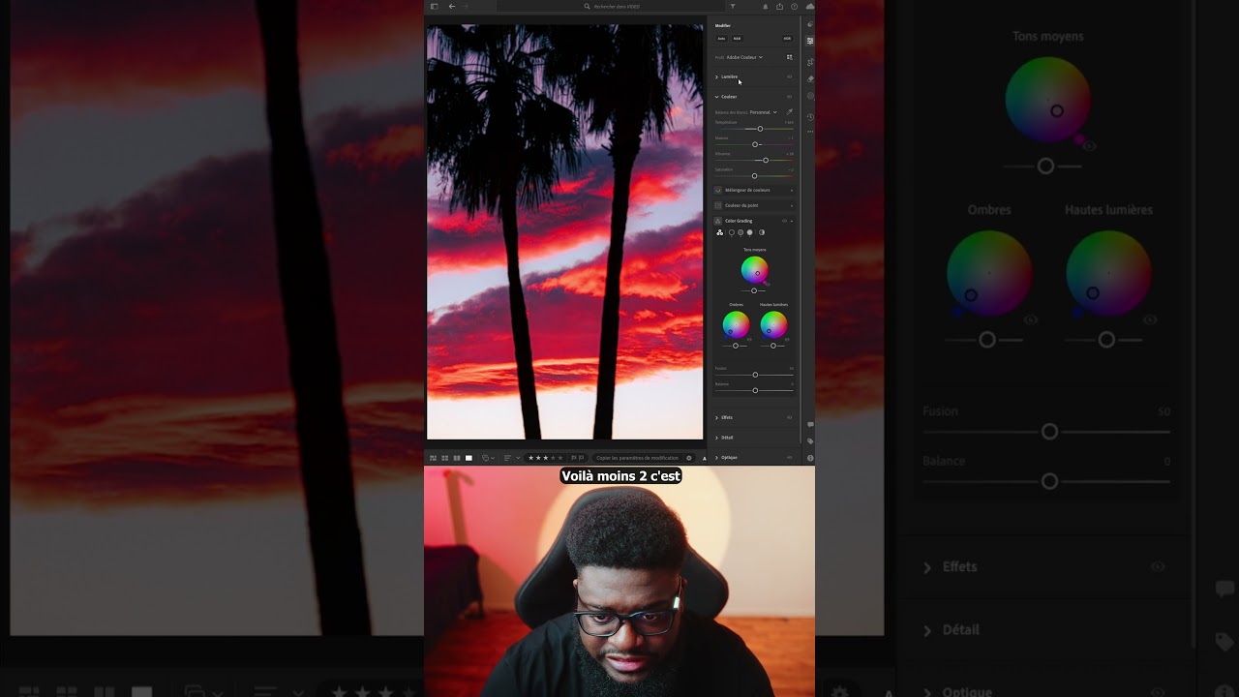Open the cloud sync status icon
1239x697 pixels.
click(809, 6)
